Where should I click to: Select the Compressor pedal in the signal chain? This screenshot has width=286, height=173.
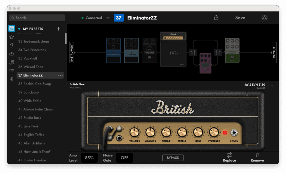pos(113,51)
